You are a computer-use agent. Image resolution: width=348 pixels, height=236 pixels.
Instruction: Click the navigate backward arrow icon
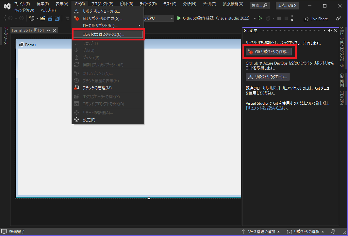(x=10, y=18)
